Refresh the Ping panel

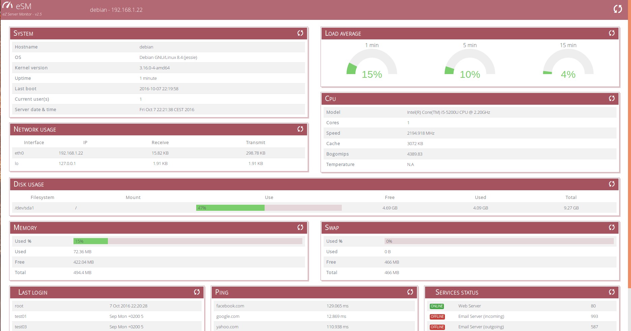[410, 292]
